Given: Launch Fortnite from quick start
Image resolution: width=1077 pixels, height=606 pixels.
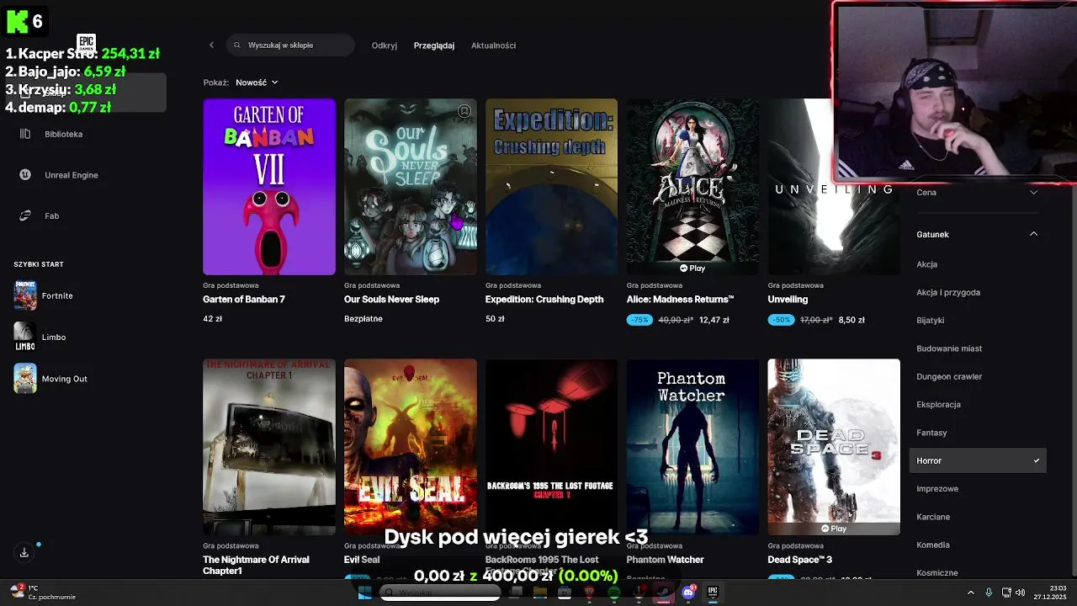Looking at the screenshot, I should (44, 295).
